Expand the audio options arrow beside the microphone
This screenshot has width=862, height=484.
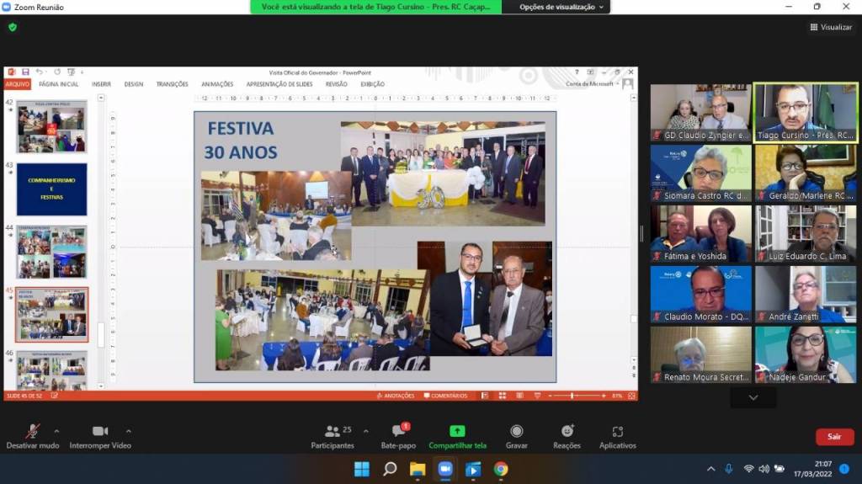56,430
